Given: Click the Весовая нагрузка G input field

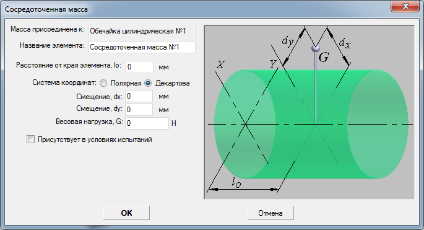Looking at the screenshot, I should [147, 123].
